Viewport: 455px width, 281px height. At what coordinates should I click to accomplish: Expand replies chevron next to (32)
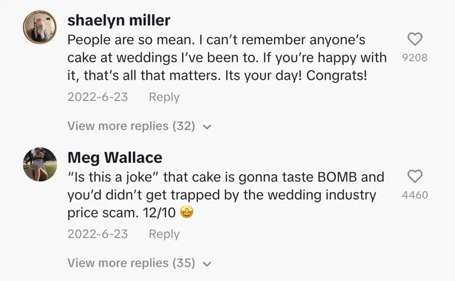tap(207, 127)
